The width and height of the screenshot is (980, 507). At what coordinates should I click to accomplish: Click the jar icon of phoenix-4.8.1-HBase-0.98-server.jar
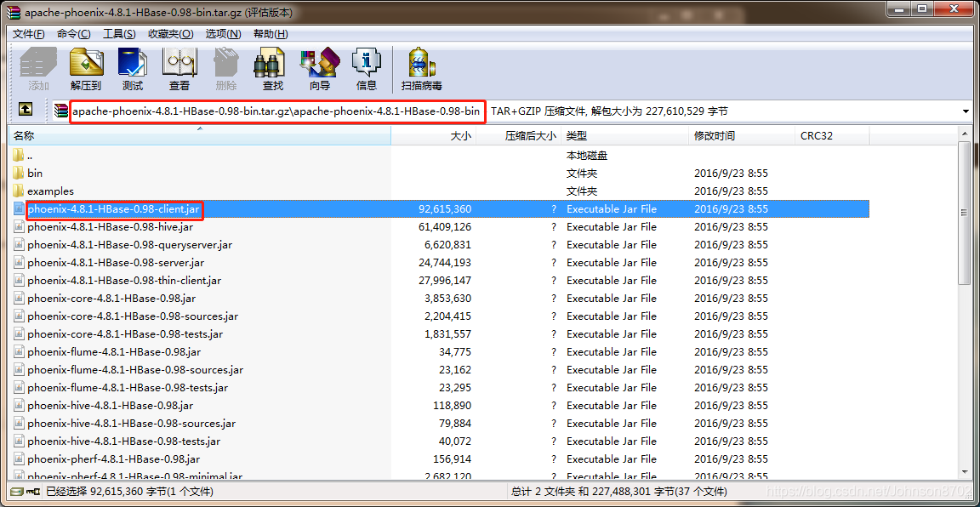(19, 262)
